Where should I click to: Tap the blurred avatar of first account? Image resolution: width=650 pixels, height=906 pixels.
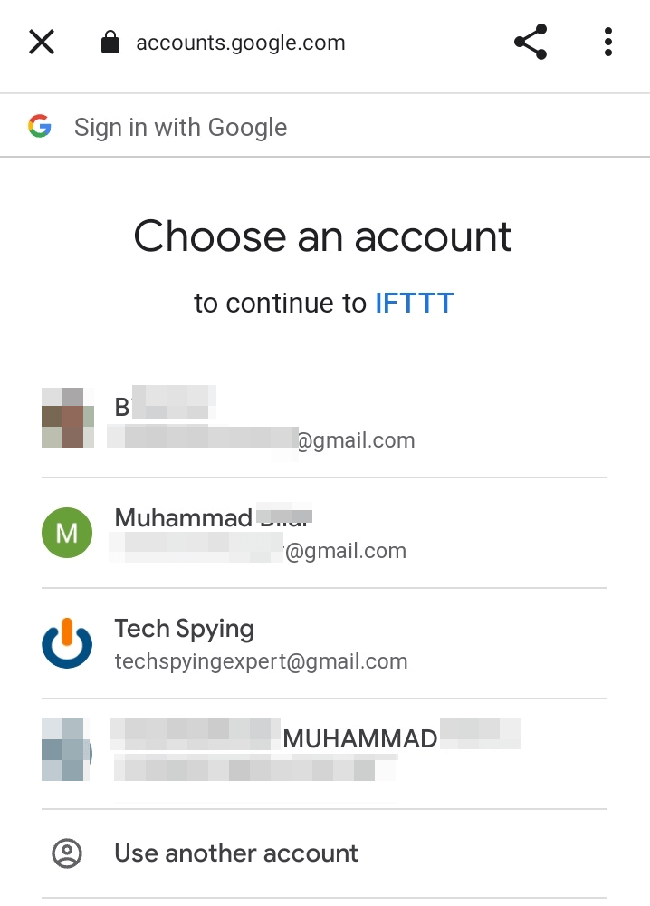click(68, 417)
